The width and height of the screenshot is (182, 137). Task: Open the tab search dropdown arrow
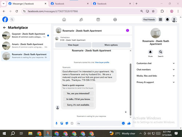point(4,4)
